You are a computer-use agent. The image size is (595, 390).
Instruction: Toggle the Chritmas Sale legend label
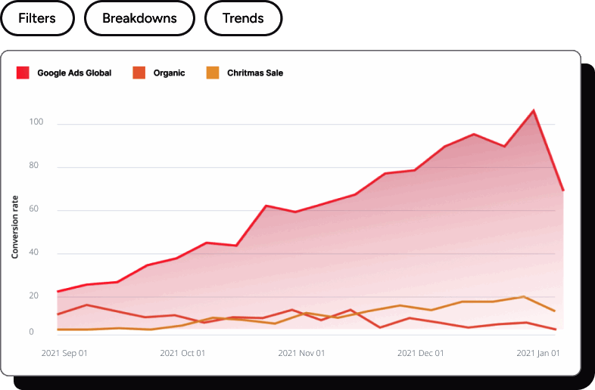pyautogui.click(x=255, y=73)
